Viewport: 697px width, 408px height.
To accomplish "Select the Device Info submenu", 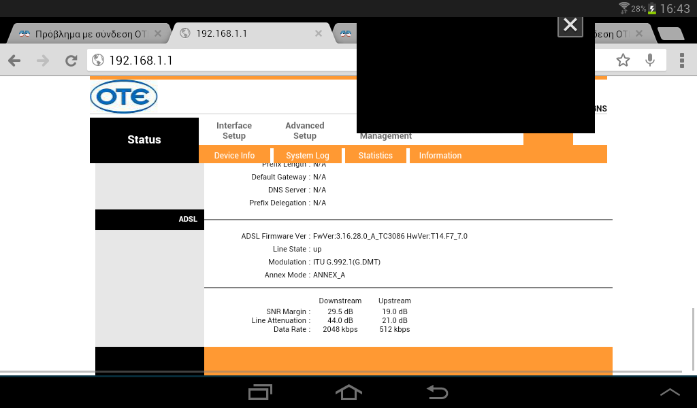I will (x=234, y=156).
